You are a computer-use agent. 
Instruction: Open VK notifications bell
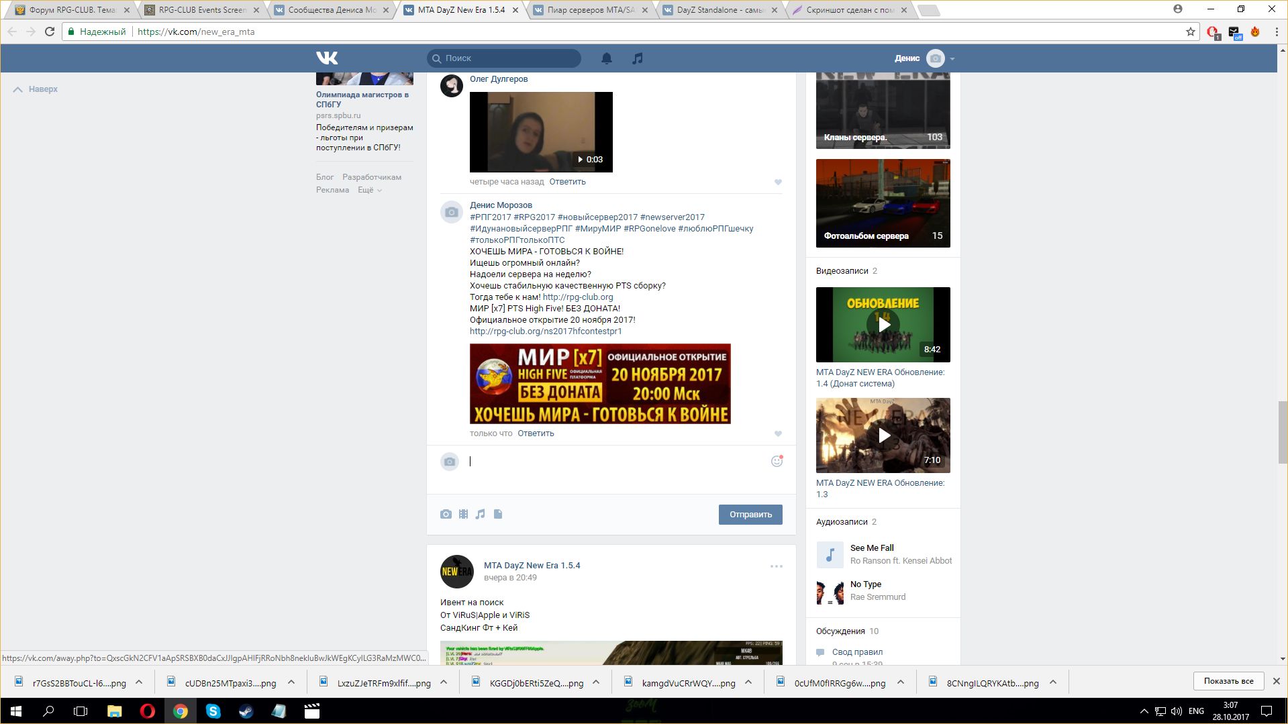coord(606,58)
